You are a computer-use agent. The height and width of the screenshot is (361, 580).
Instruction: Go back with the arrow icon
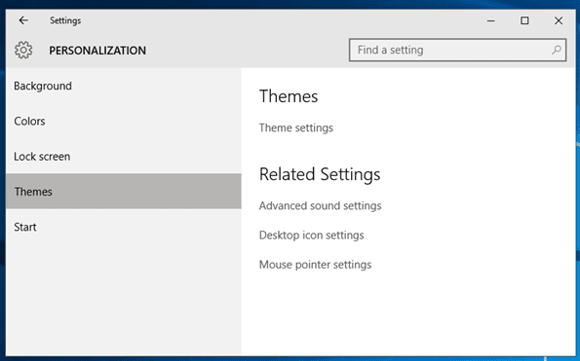pos(23,20)
